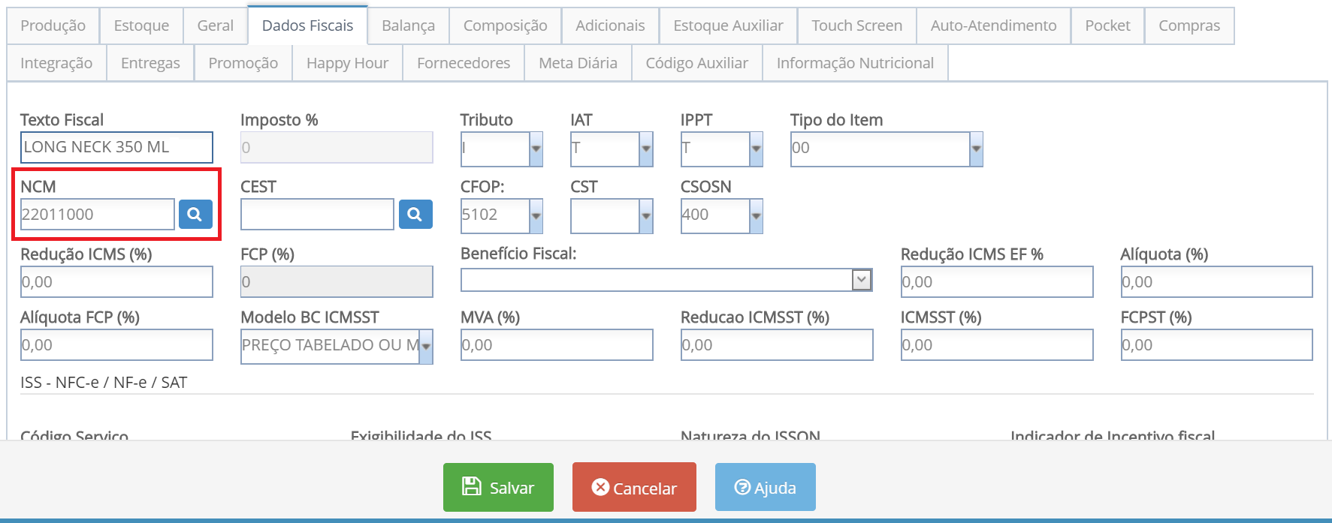1332x523 pixels.
Task: Open the Auto-Atendimento tab
Action: [x=993, y=26]
